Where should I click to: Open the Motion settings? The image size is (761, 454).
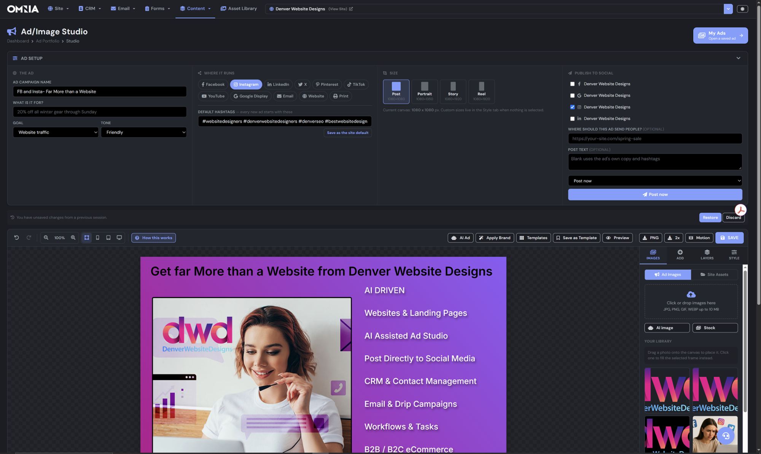tap(699, 238)
